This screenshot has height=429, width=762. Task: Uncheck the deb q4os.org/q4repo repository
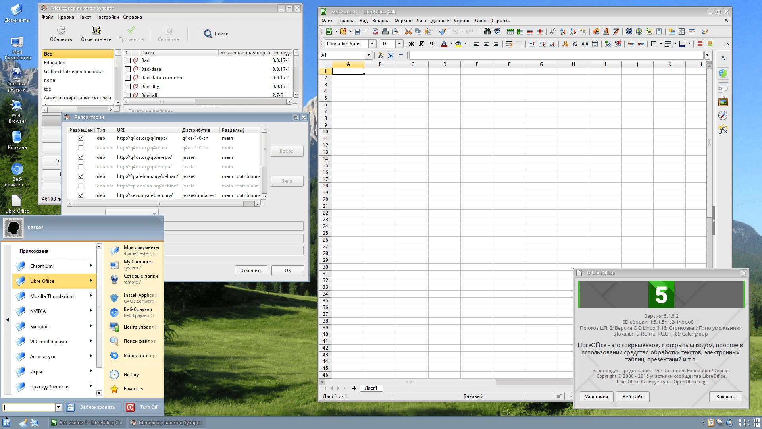click(81, 138)
